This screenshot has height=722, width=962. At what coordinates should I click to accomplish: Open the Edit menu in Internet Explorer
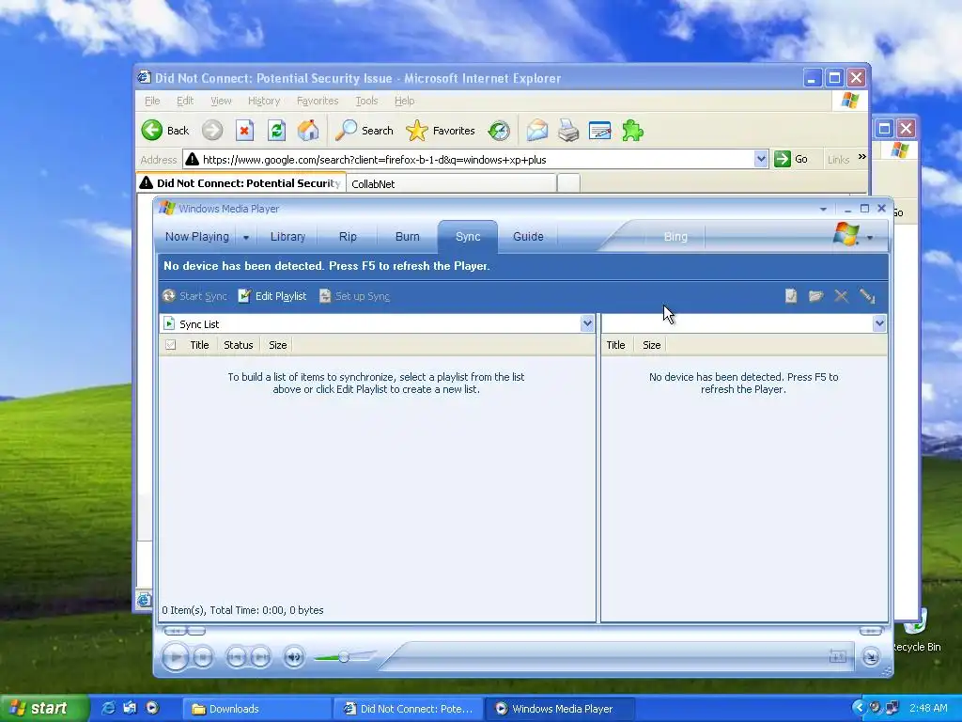pyautogui.click(x=185, y=101)
